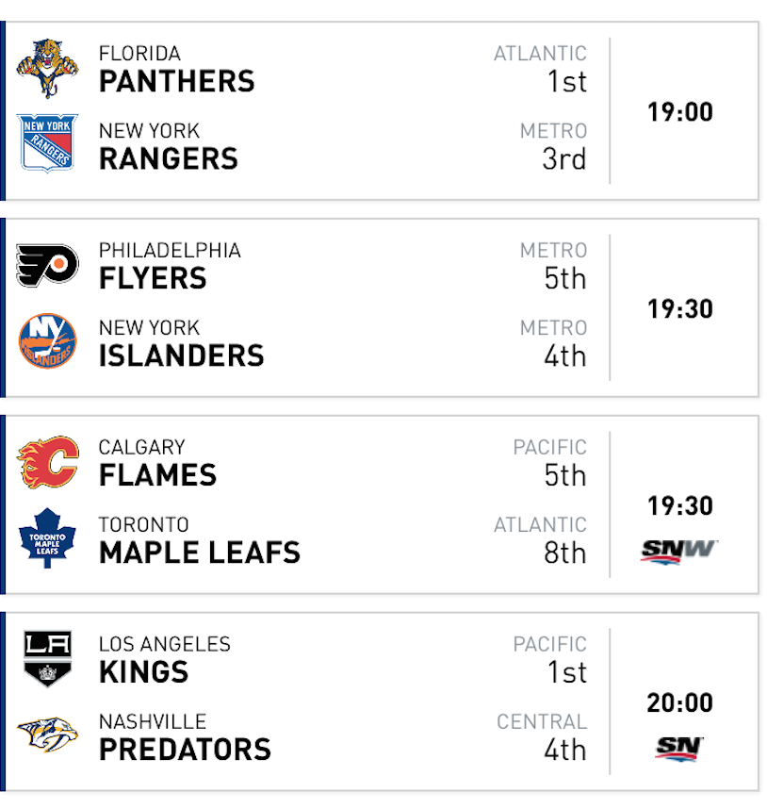Click the Toronto Maple Leafs logo

47,538
